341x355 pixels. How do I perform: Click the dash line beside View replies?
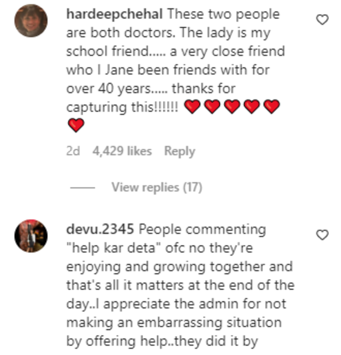[82, 187]
